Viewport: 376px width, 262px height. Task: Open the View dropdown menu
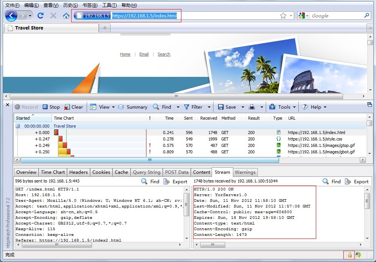click(x=113, y=107)
